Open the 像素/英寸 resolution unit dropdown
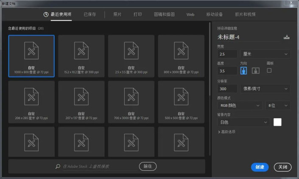 point(265,88)
